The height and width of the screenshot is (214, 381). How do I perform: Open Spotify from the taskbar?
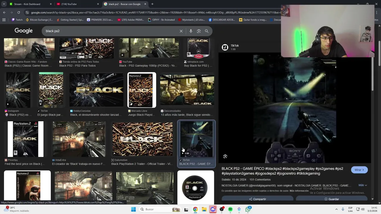tap(230, 209)
